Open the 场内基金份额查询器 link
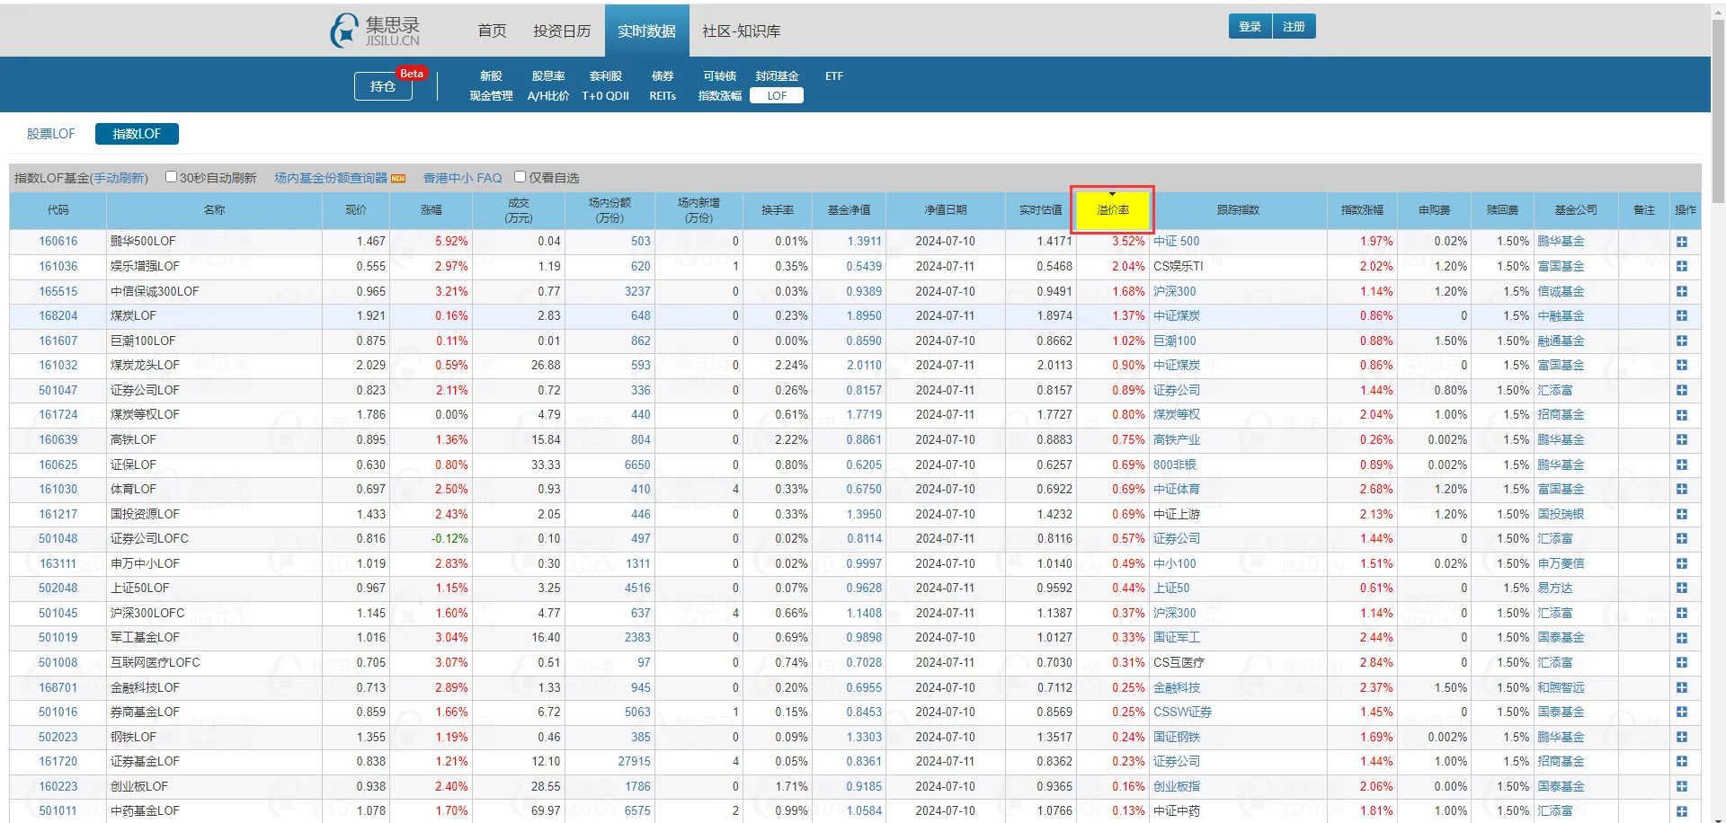Image resolution: width=1726 pixels, height=823 pixels. [x=331, y=178]
